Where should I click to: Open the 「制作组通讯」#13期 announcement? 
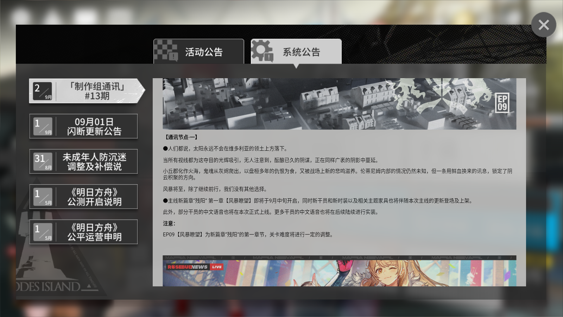(87, 91)
